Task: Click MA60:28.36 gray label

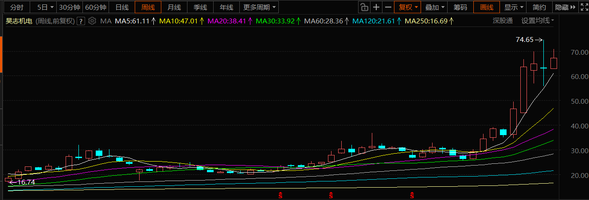Action: [324, 21]
